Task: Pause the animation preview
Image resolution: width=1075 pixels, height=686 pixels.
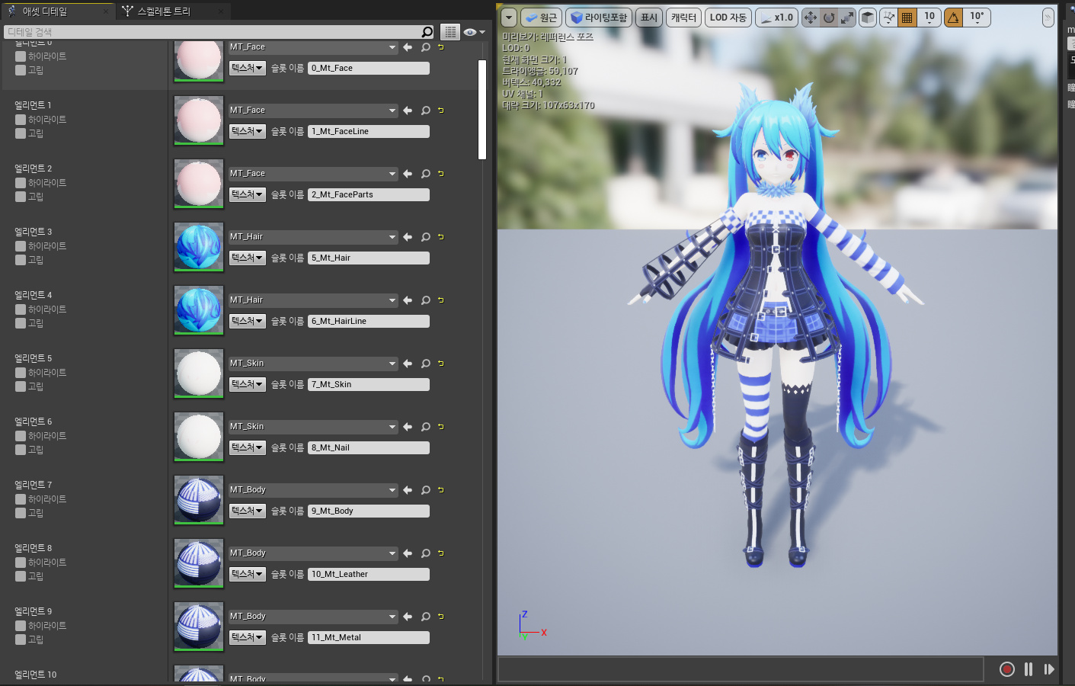Action: [1029, 669]
